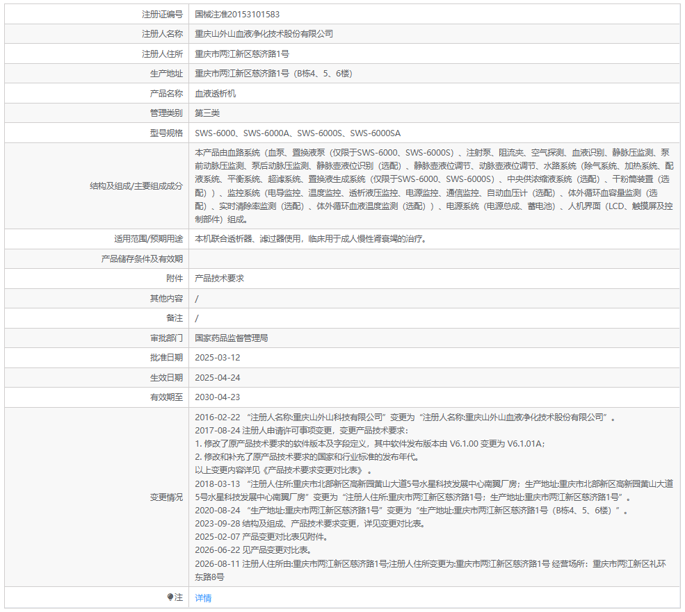Click the 注册人住所 label
The image size is (685, 612).
(x=162, y=54)
